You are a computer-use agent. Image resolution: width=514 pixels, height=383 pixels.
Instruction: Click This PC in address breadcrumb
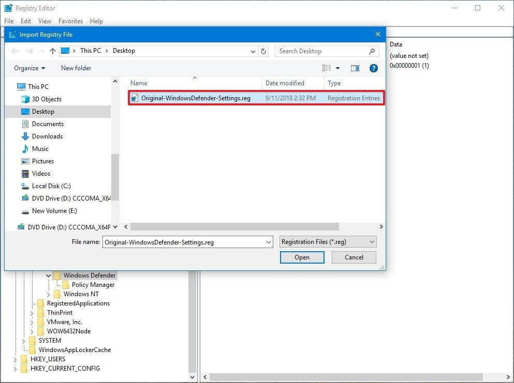click(91, 51)
